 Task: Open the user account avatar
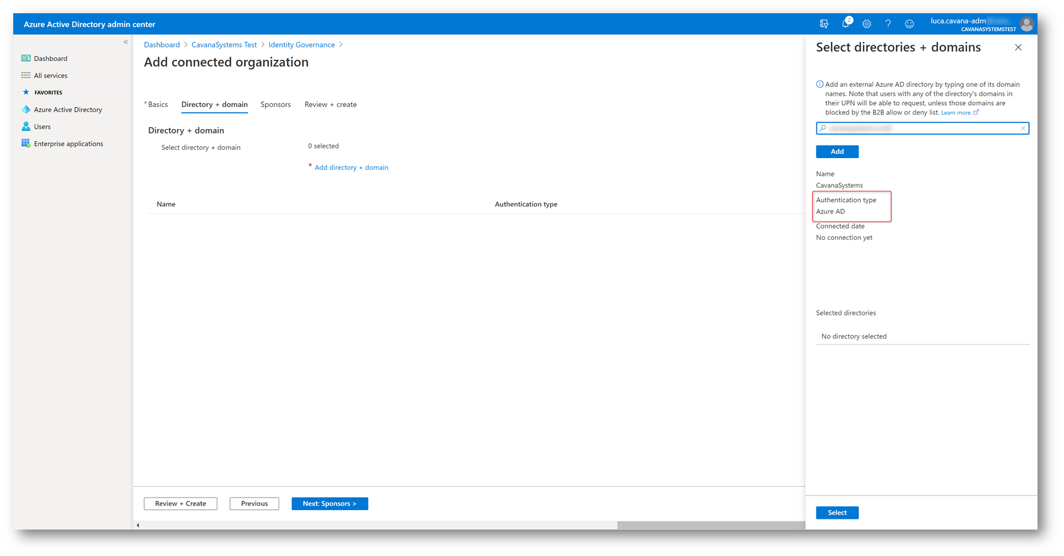pos(1027,24)
